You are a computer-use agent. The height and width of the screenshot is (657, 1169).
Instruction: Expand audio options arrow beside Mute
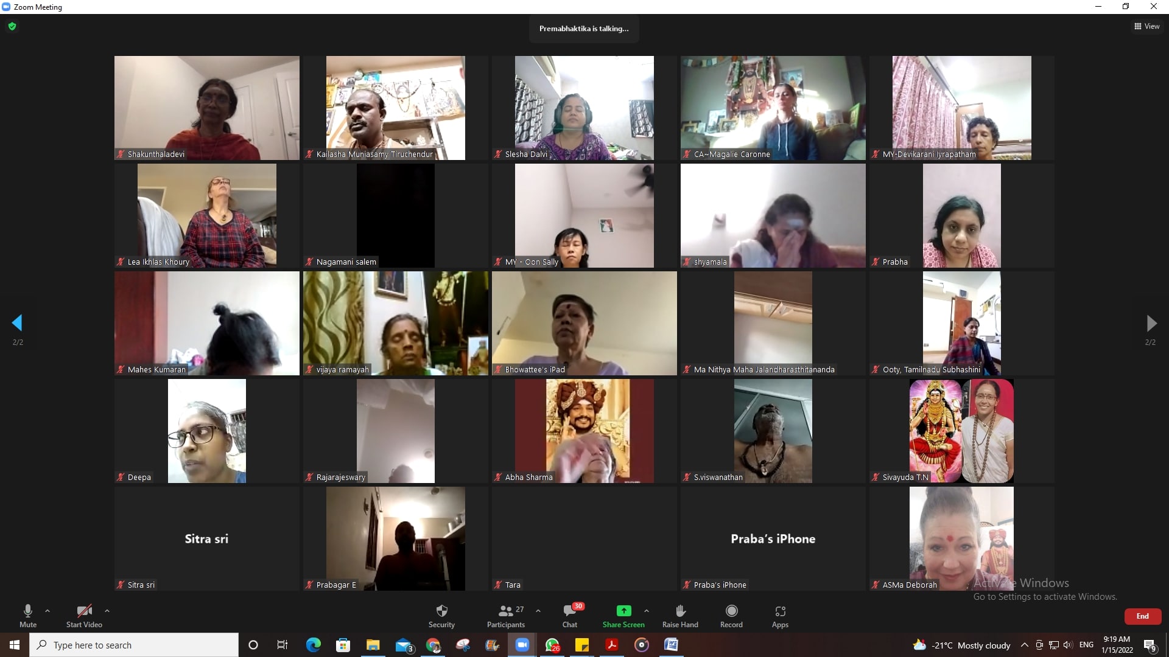(x=47, y=611)
